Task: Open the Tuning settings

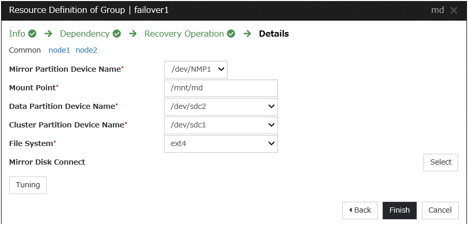Action: 28,185
